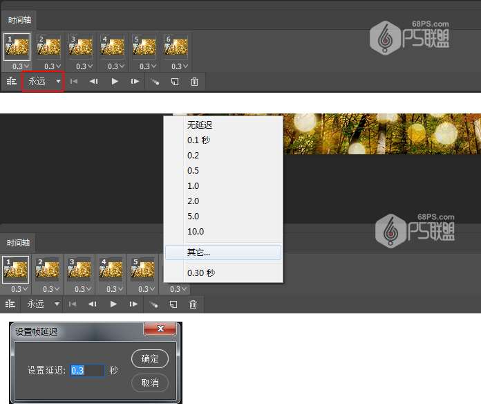Select frame 4 in upper timeline

[112, 47]
